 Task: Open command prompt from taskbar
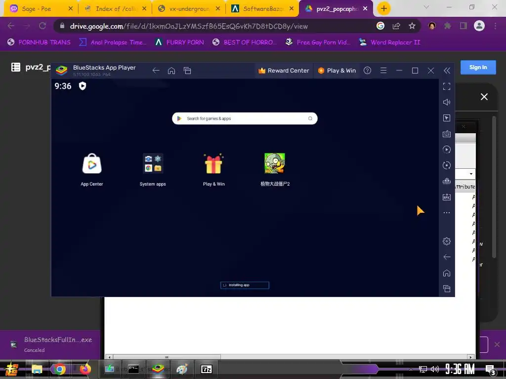[133, 369]
